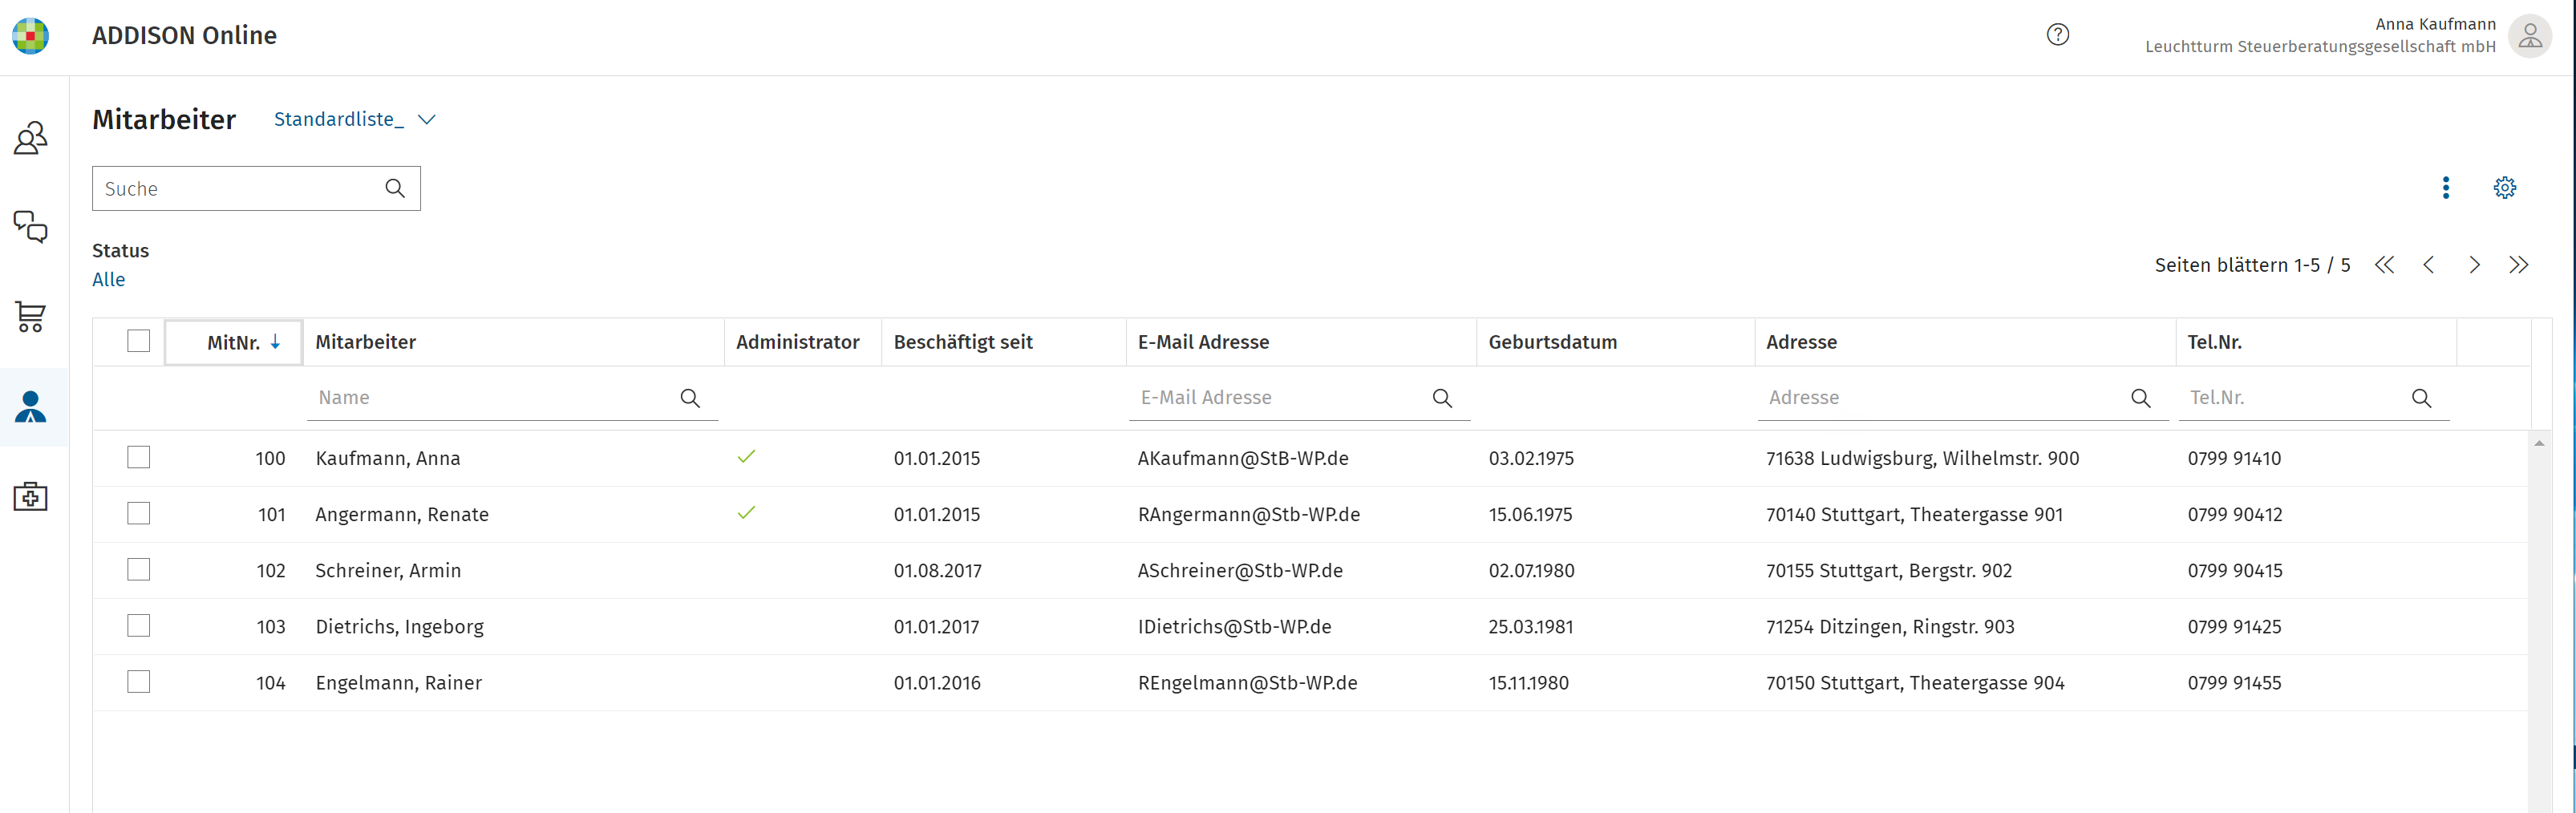
Task: Open the ADDISON Online logo home
Action: tap(31, 36)
